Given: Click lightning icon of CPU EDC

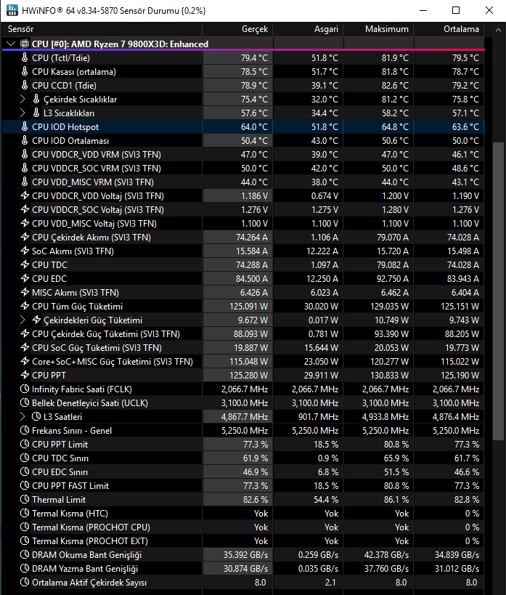Looking at the screenshot, I should 25,278.
